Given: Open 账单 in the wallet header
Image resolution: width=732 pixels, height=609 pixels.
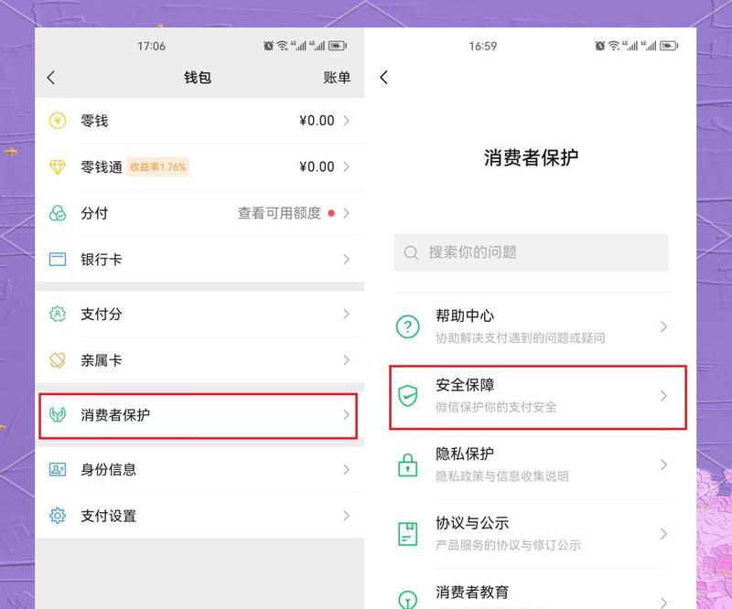Looking at the screenshot, I should coord(337,78).
